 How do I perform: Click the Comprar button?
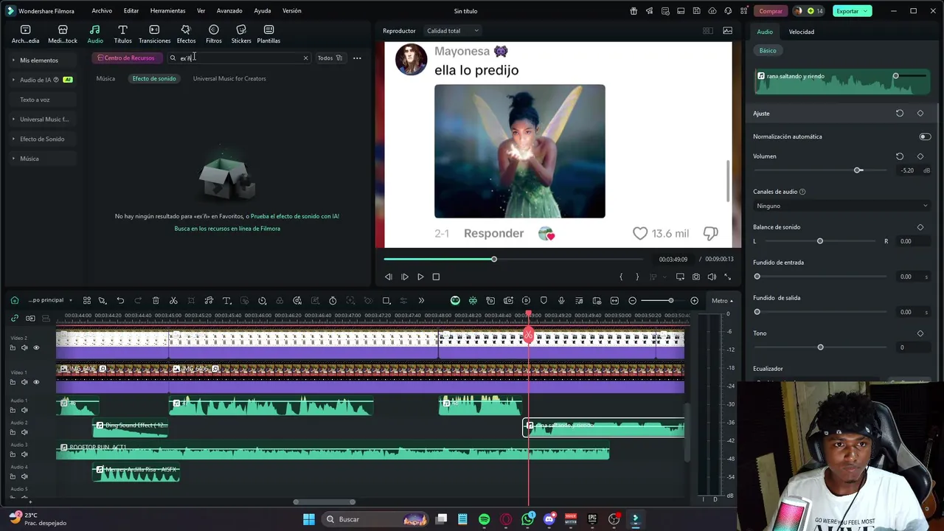click(x=771, y=11)
